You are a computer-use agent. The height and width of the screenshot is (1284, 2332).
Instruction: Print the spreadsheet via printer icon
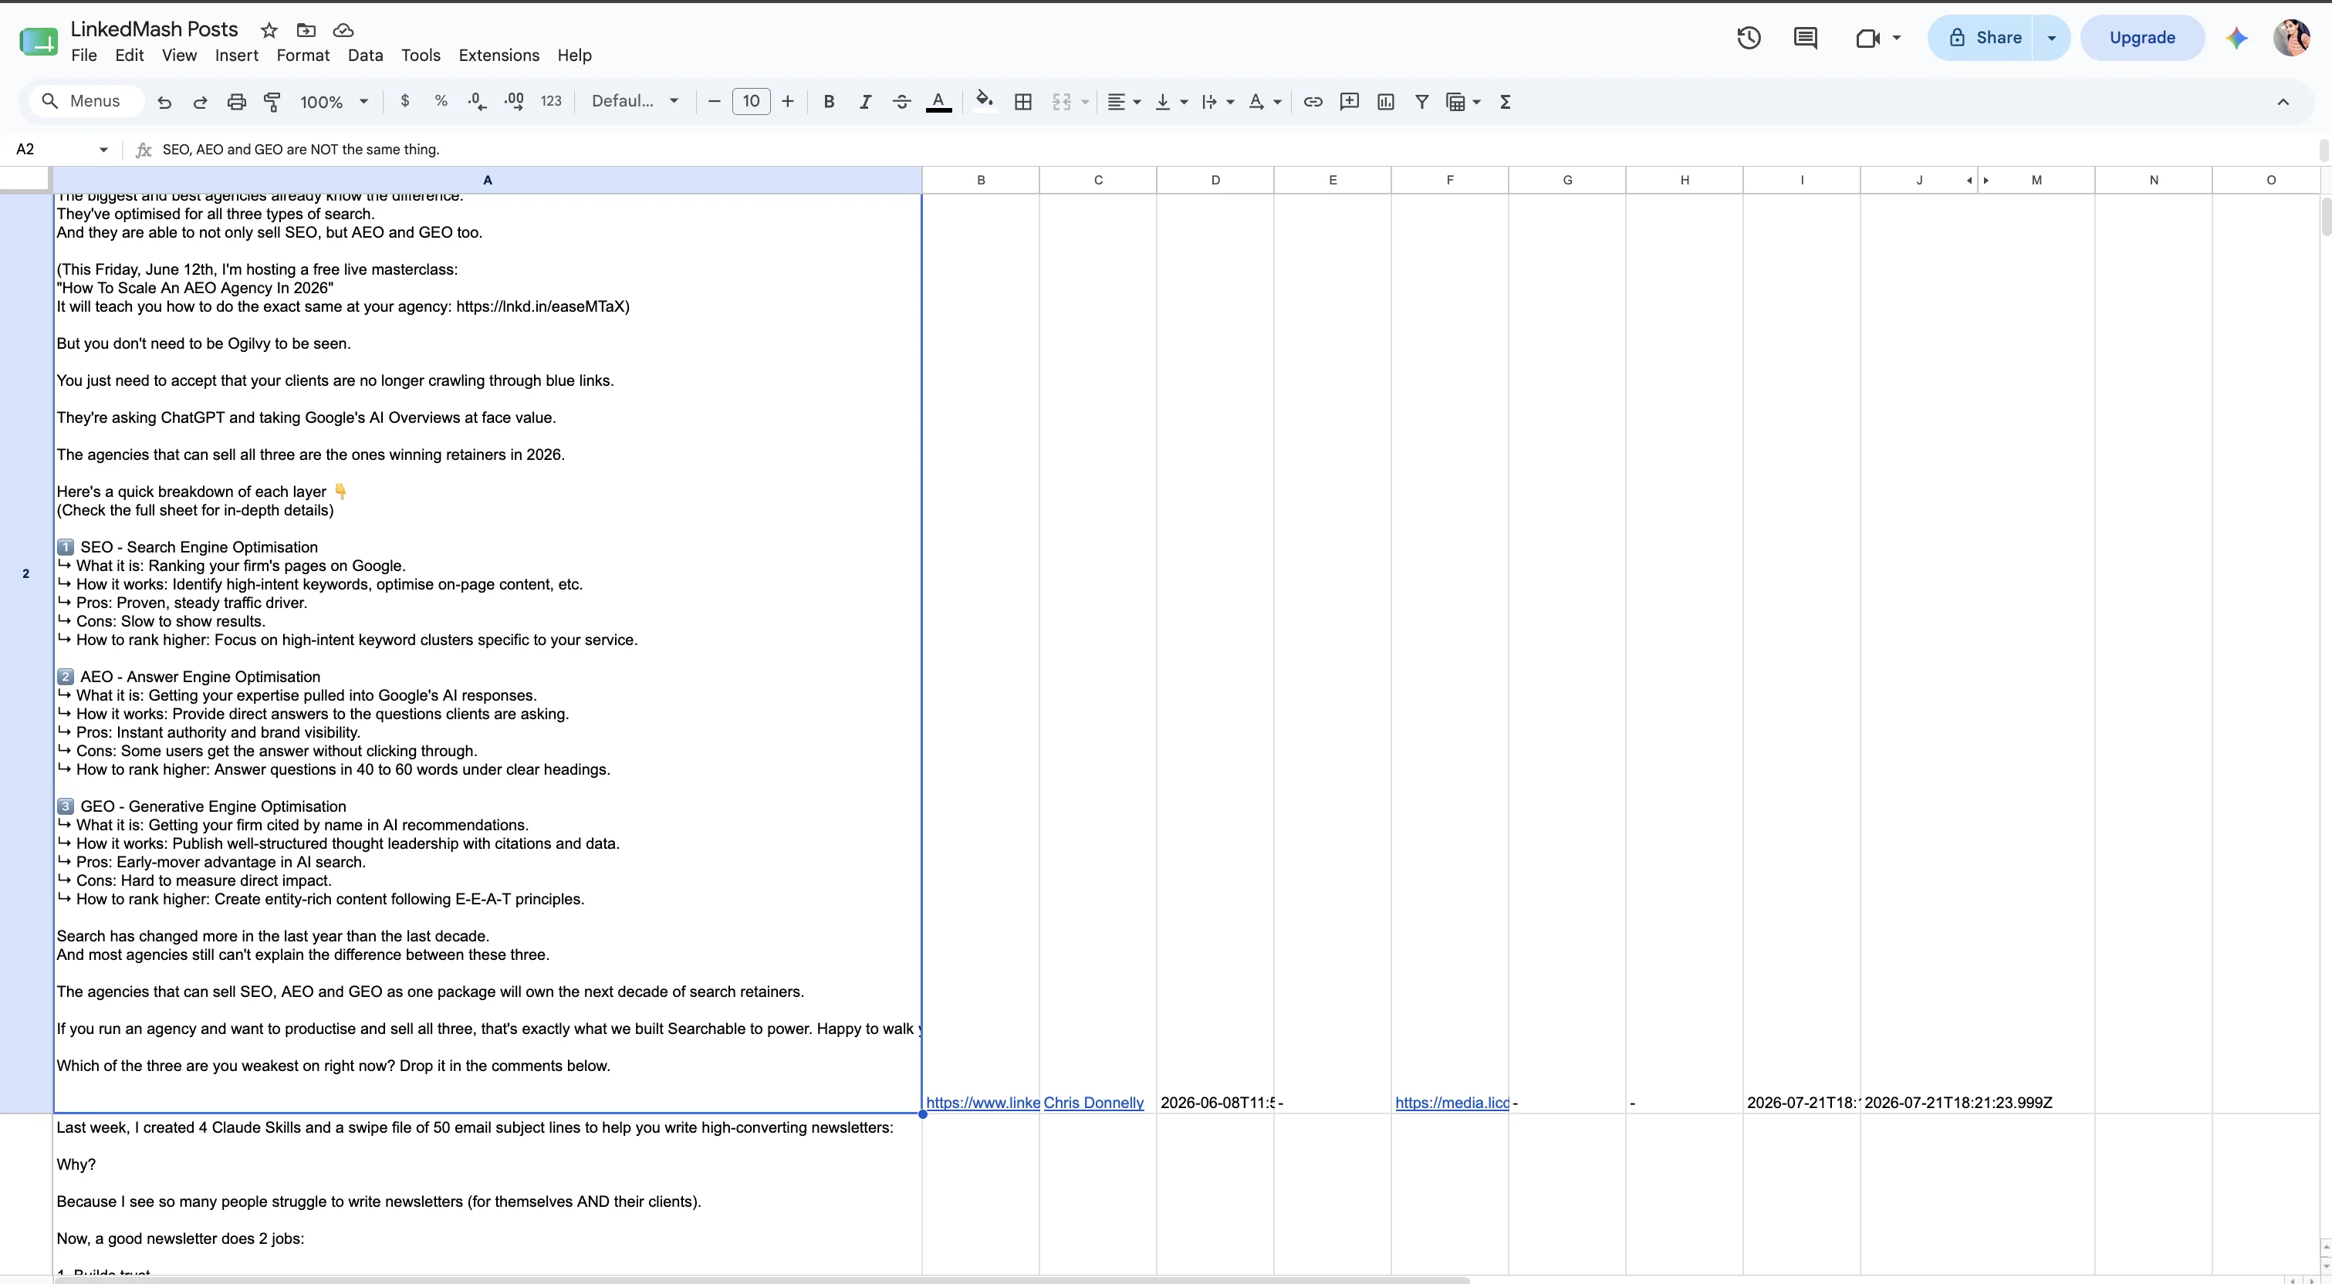236,103
